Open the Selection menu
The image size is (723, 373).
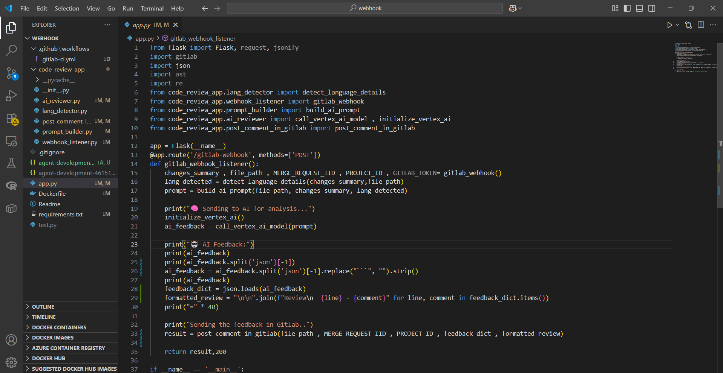click(x=67, y=8)
